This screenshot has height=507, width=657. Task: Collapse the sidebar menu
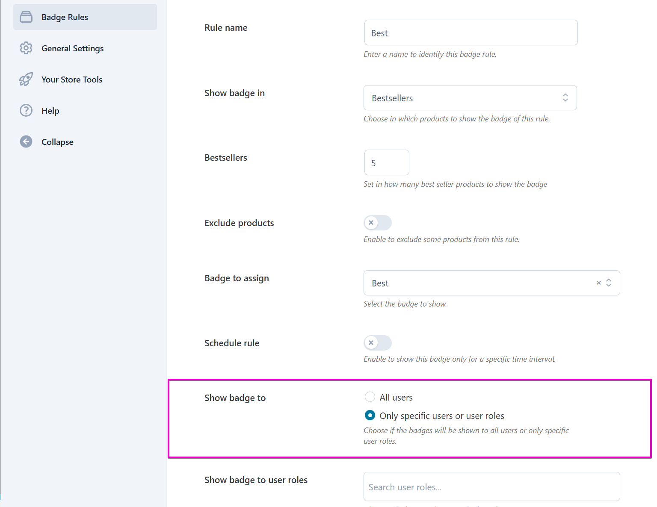point(57,142)
